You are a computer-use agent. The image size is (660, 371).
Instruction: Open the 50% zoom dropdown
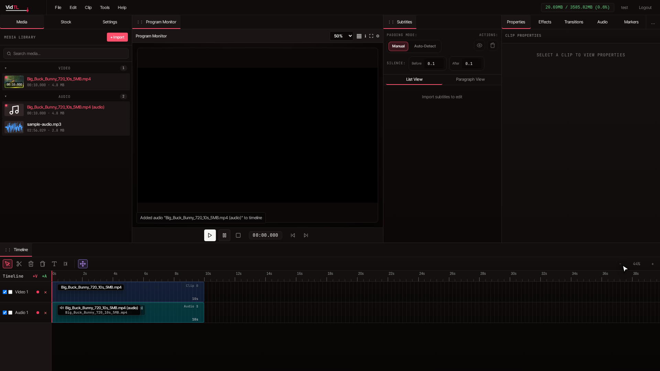point(341,36)
